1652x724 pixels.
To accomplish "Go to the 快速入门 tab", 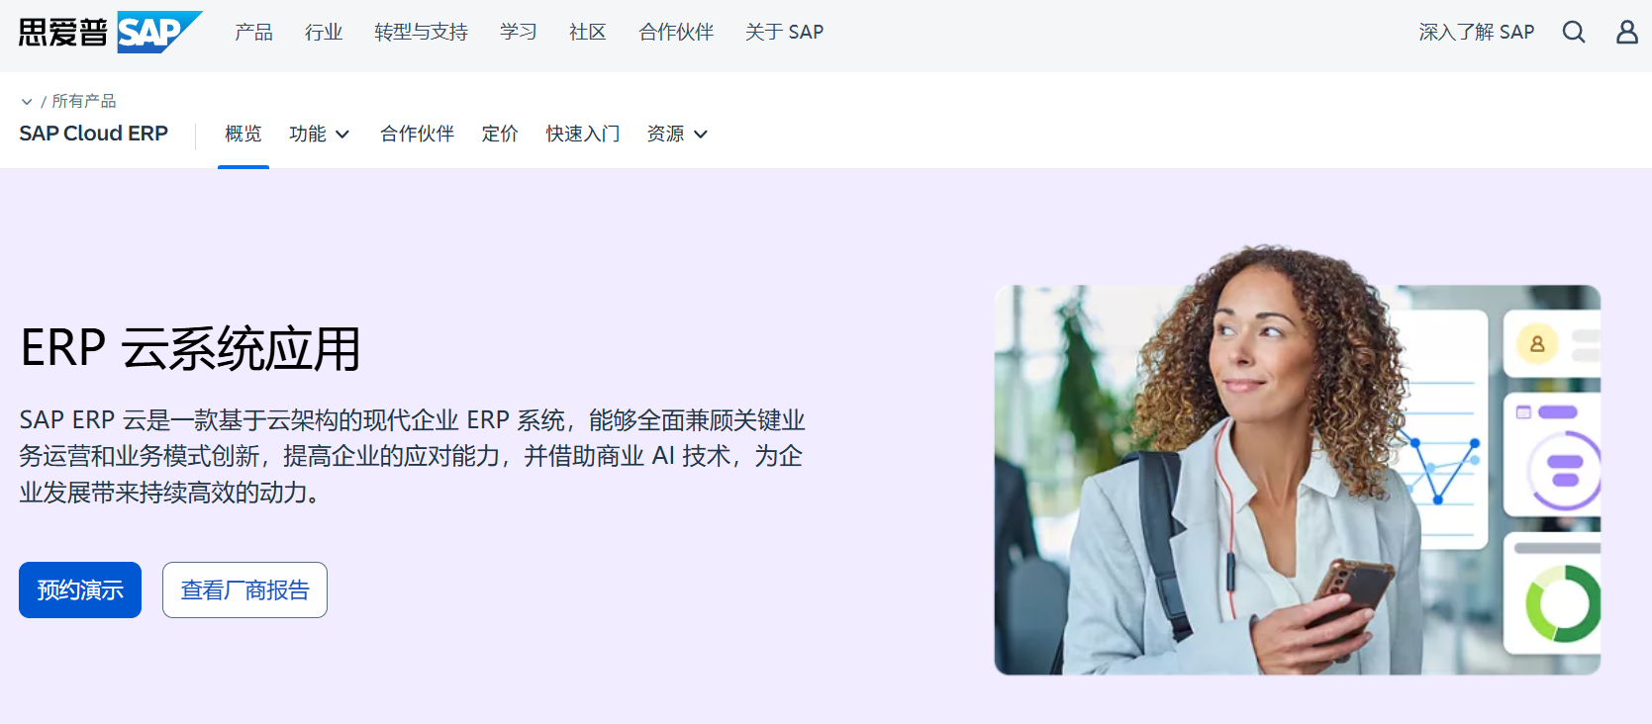I will (583, 134).
